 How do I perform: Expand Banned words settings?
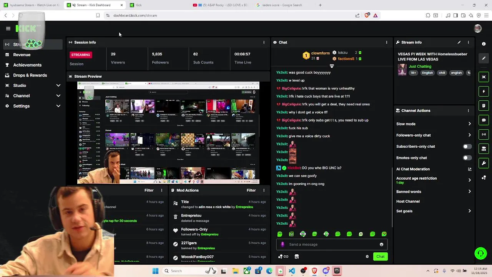click(434, 192)
